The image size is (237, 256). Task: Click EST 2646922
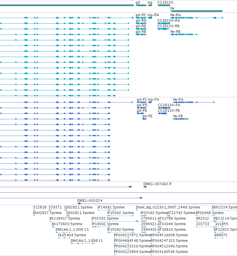(x=144, y=227)
